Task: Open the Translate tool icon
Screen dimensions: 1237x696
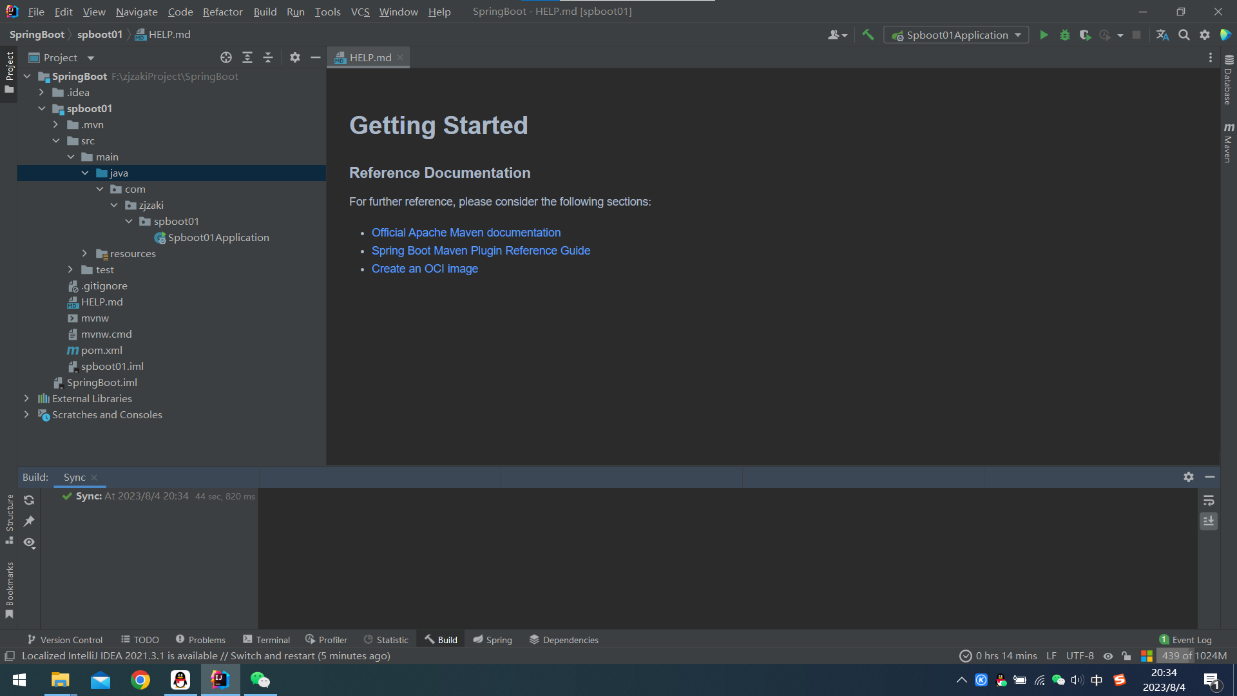Action: point(1162,35)
